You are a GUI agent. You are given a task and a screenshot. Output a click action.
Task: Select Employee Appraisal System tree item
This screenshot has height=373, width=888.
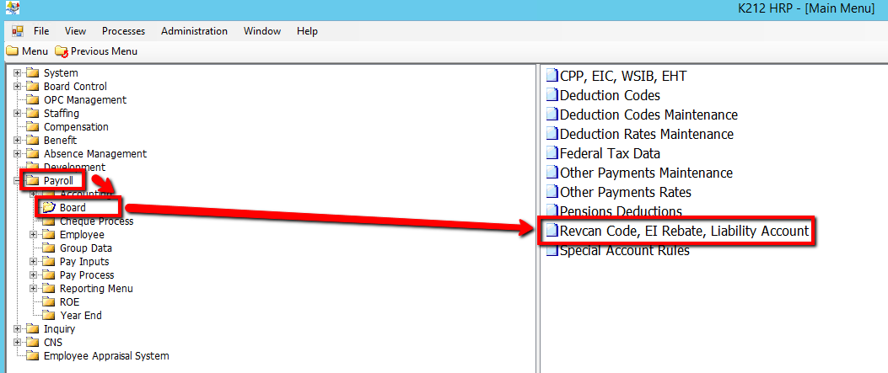[x=105, y=356]
